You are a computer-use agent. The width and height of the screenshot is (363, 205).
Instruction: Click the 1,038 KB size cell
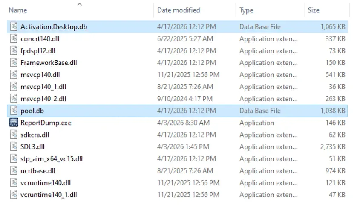point(333,111)
